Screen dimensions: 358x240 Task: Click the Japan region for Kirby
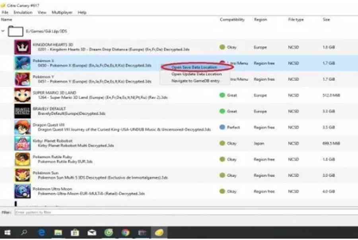259,143
